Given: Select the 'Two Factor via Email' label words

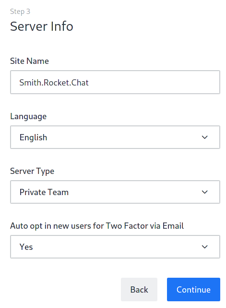Looking at the screenshot, I should [145, 226].
